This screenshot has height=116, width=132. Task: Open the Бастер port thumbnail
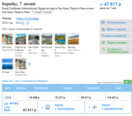click(73, 39)
